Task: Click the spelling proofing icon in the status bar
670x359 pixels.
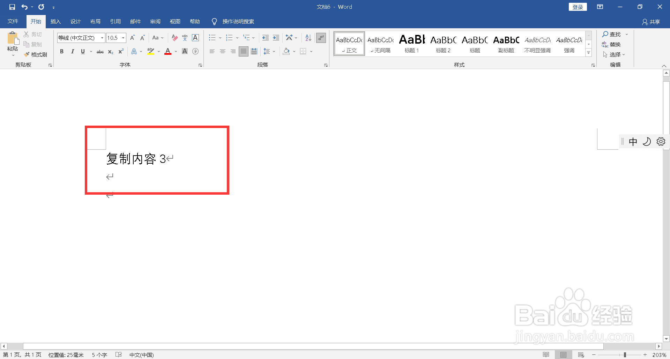Action: pos(119,355)
